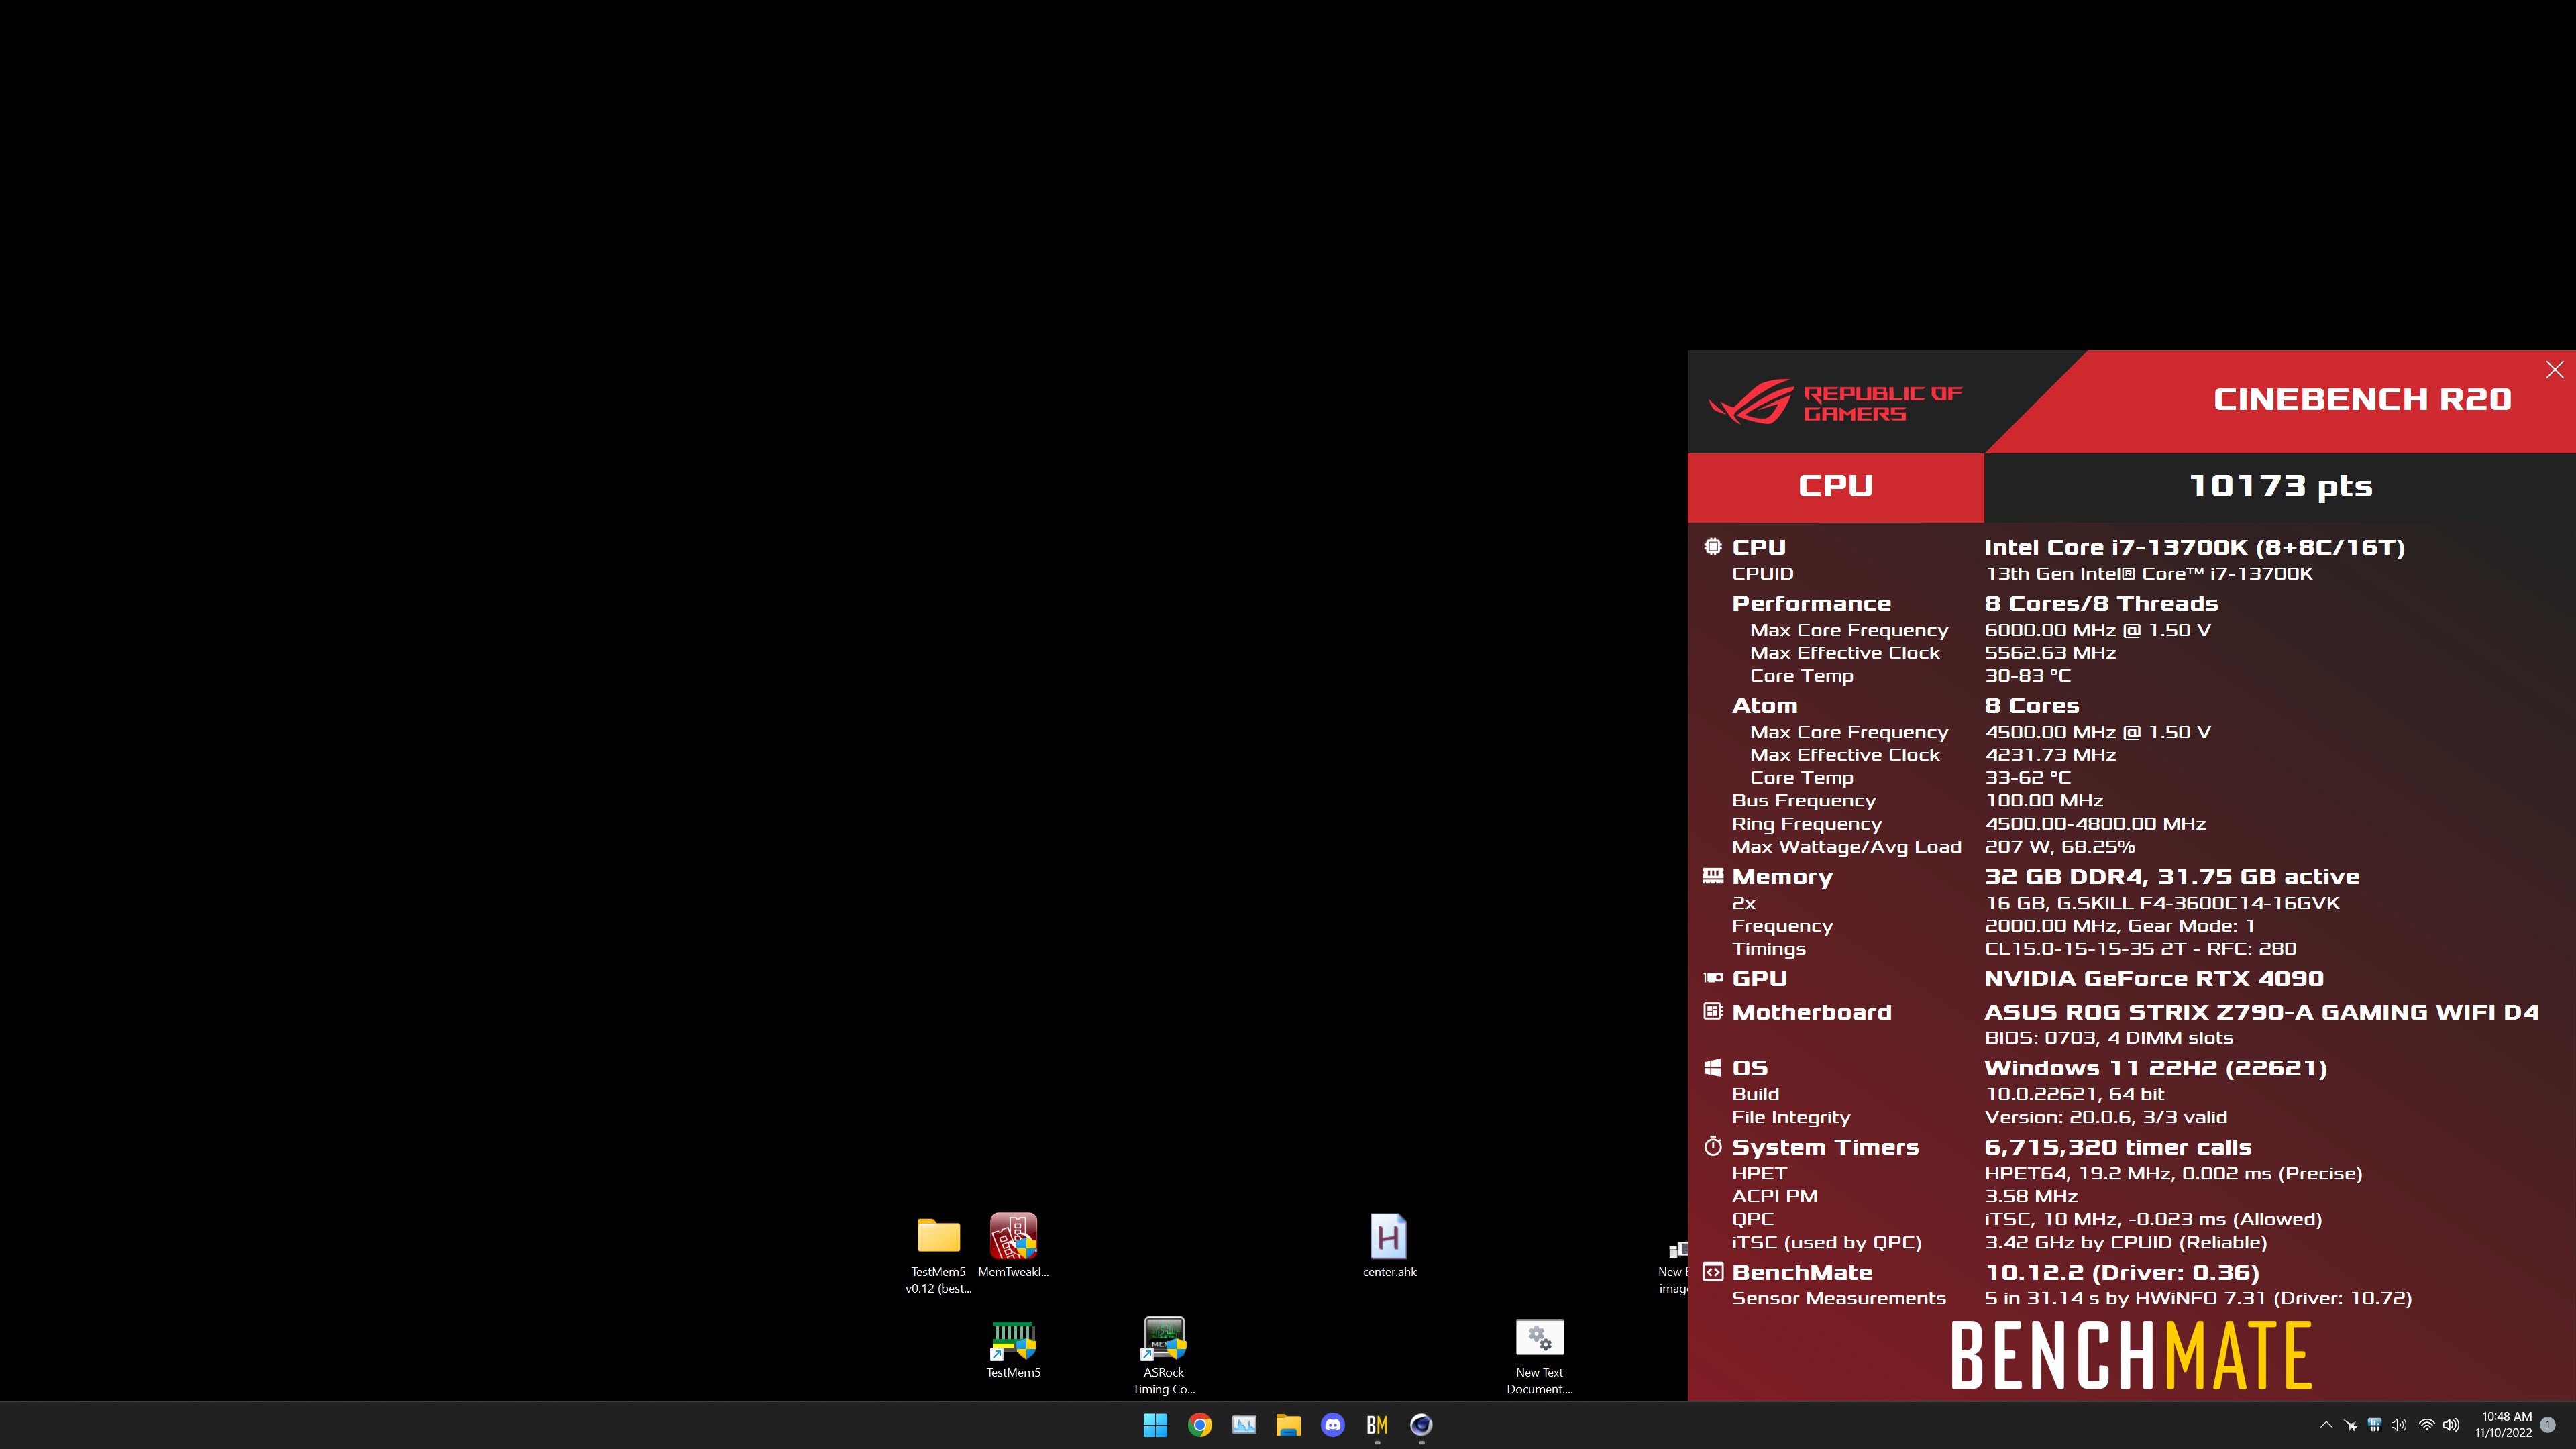Click the '100.00 MHz' bus frequency value
Screen dimensions: 2576x1449
(2044, 800)
